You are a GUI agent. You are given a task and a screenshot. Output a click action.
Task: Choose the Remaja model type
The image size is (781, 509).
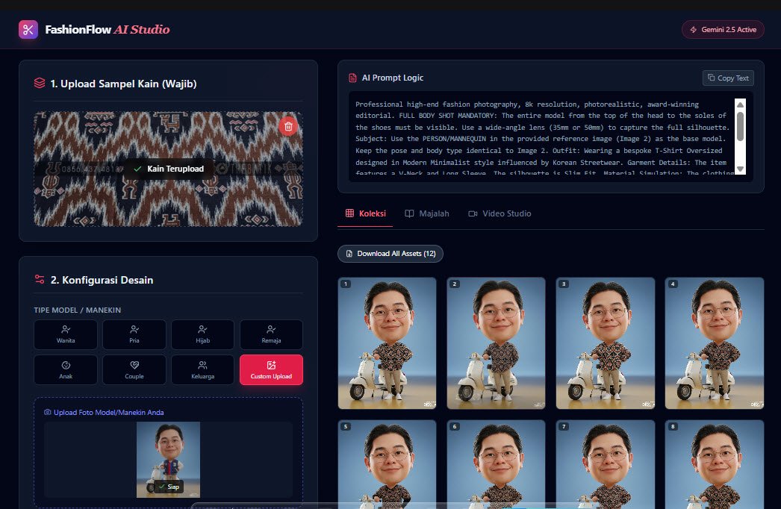pos(272,334)
